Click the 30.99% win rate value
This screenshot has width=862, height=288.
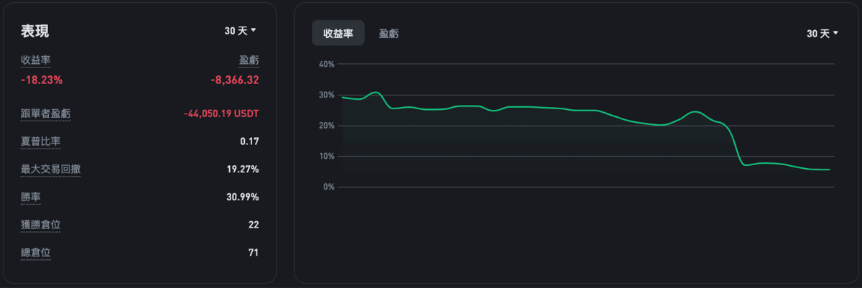click(243, 197)
